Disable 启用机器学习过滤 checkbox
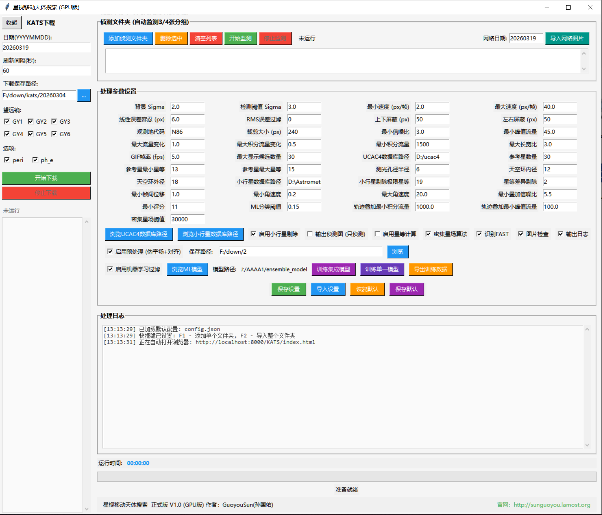 point(110,269)
